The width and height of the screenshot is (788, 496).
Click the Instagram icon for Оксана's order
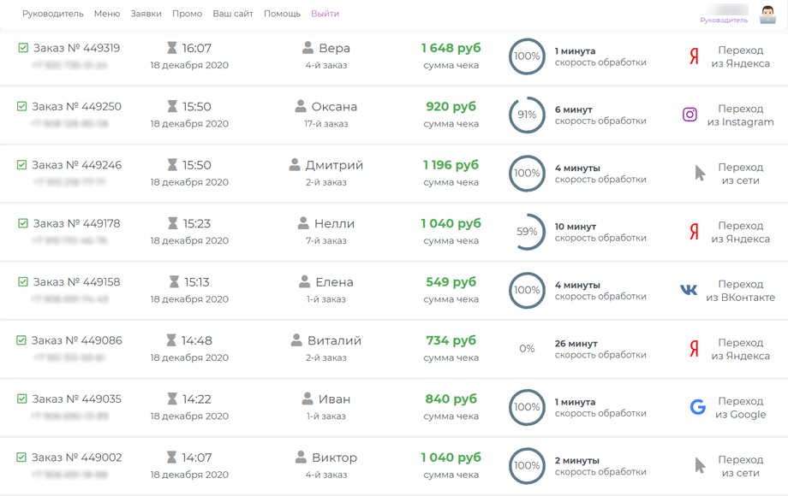tap(689, 115)
